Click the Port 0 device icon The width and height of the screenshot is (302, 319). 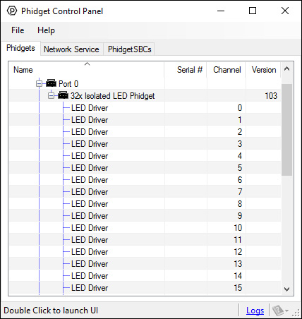pos(51,83)
